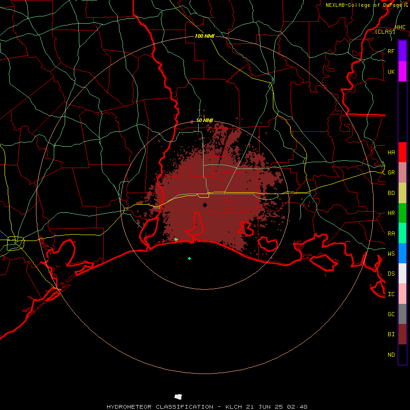
Task: Click the RA legend label
Action: click(x=391, y=234)
